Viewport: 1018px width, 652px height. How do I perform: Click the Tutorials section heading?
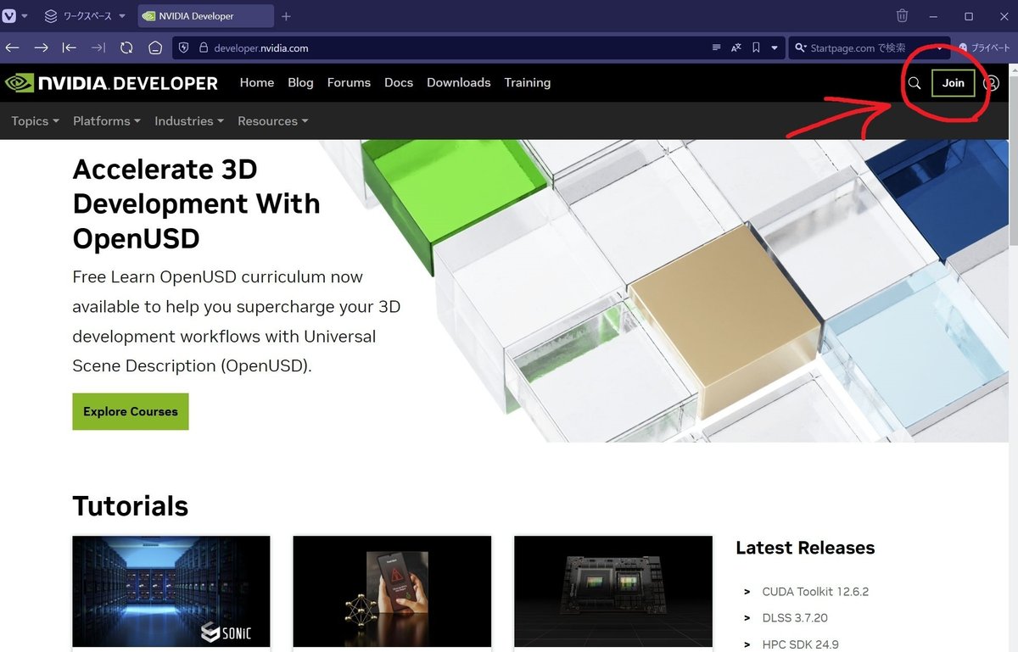click(x=131, y=506)
